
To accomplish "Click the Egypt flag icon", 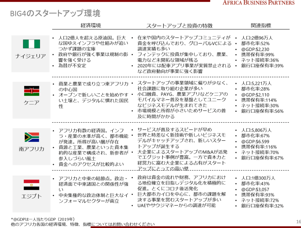I will click(x=31, y=185).
